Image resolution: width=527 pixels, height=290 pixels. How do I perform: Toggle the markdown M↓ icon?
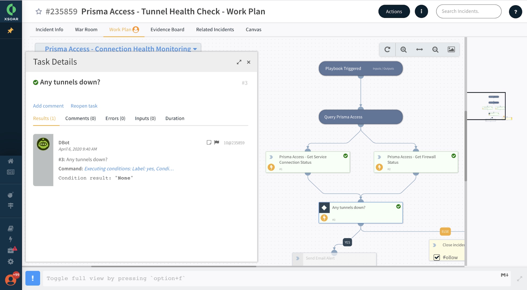[505, 275]
